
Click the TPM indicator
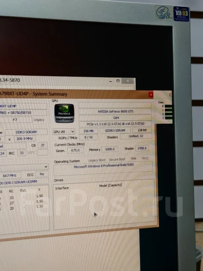[133, 159]
